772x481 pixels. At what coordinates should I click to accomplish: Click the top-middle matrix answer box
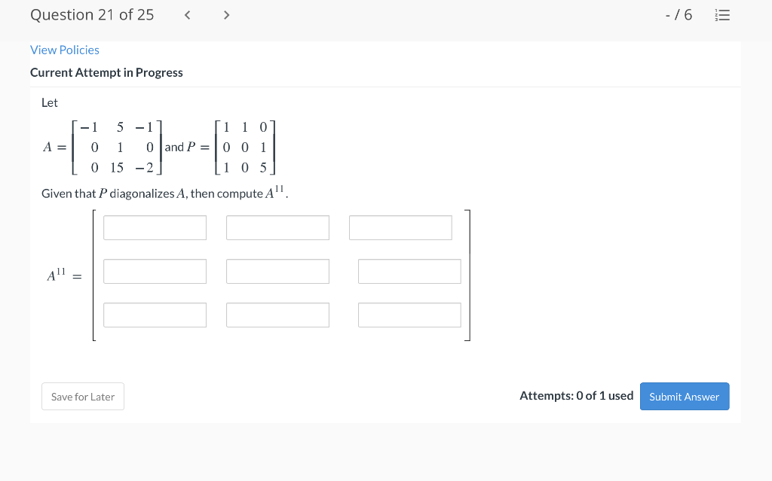pyautogui.click(x=277, y=227)
